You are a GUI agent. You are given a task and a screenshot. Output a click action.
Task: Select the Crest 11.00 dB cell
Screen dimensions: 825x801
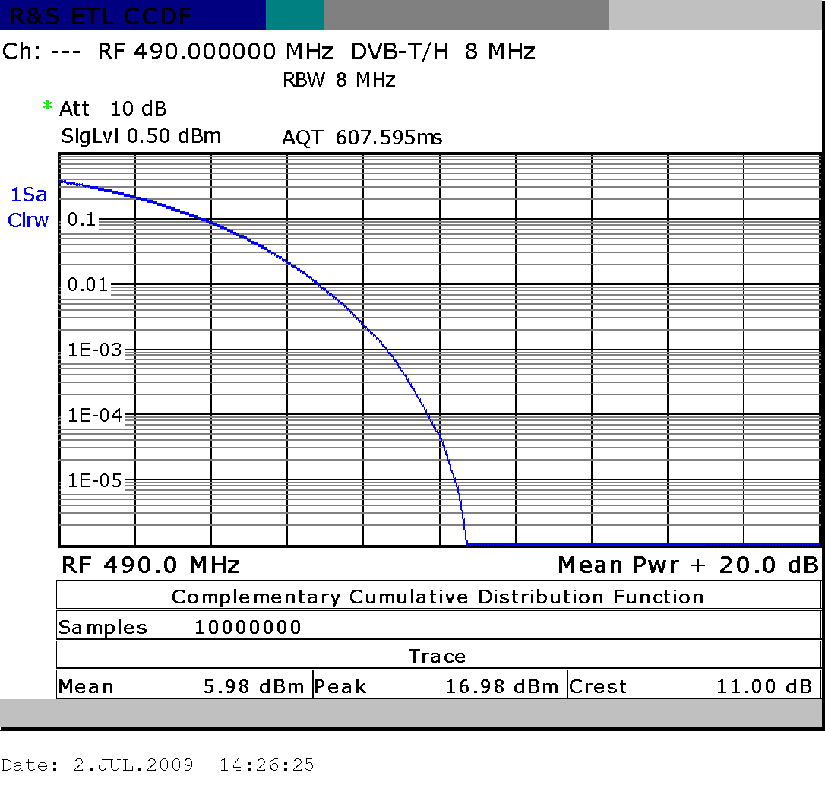point(694,685)
